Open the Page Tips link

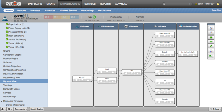(x=216, y=10)
